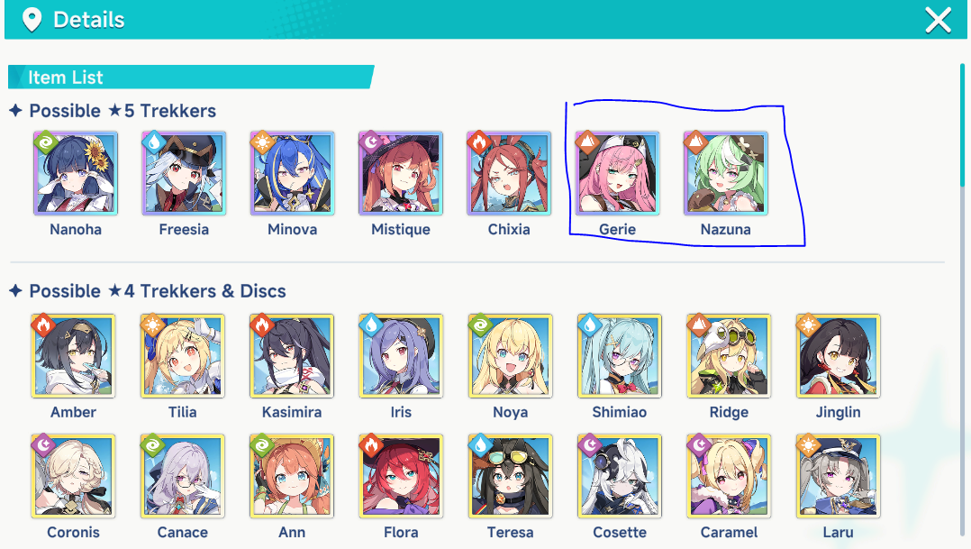Open Nazuna's green-haired portrait
The width and height of the screenshot is (971, 549).
coord(726,173)
